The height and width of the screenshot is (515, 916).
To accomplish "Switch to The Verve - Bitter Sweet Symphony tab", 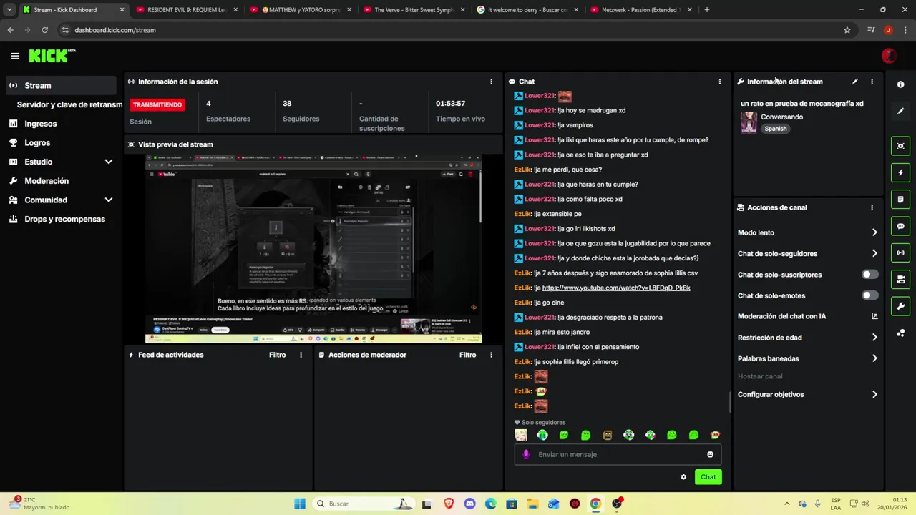I will [x=414, y=10].
